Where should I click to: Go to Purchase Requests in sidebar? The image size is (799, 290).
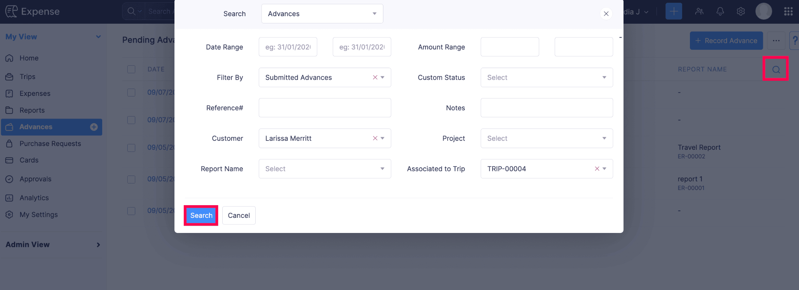pyautogui.click(x=50, y=144)
